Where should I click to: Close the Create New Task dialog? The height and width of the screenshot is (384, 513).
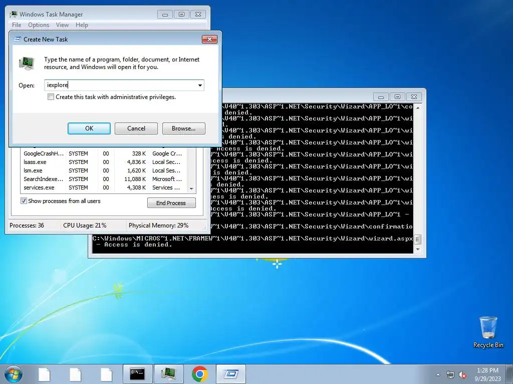[209, 39]
